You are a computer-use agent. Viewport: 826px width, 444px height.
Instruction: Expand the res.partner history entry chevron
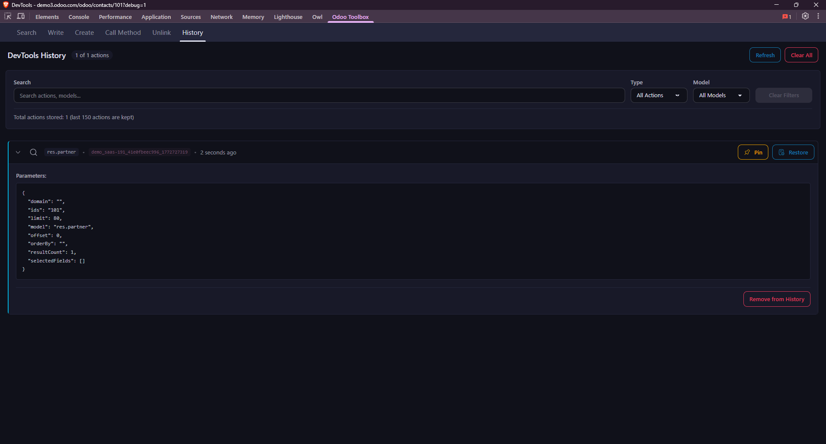tap(18, 152)
